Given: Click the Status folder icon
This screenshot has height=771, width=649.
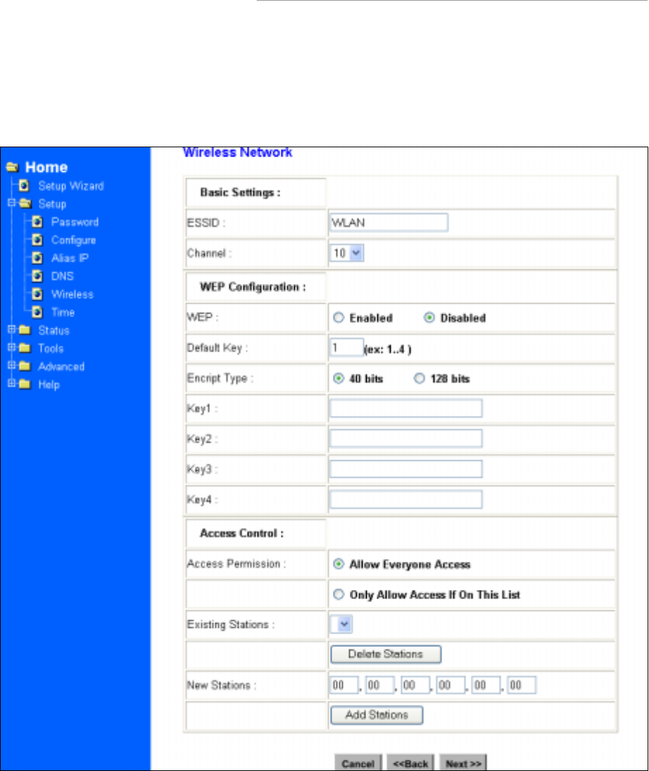Looking at the screenshot, I should (x=25, y=330).
